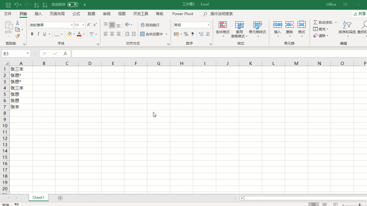Image resolution: width=367 pixels, height=206 pixels.
Task: Align text right
Action: (118, 34)
